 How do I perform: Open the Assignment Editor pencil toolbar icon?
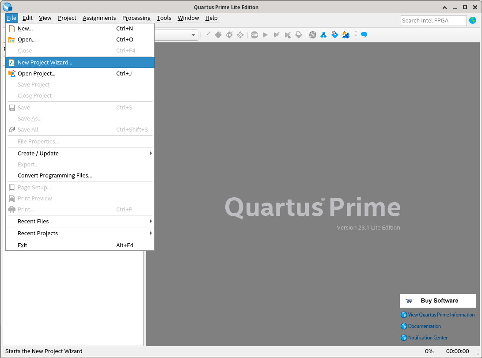[208, 35]
